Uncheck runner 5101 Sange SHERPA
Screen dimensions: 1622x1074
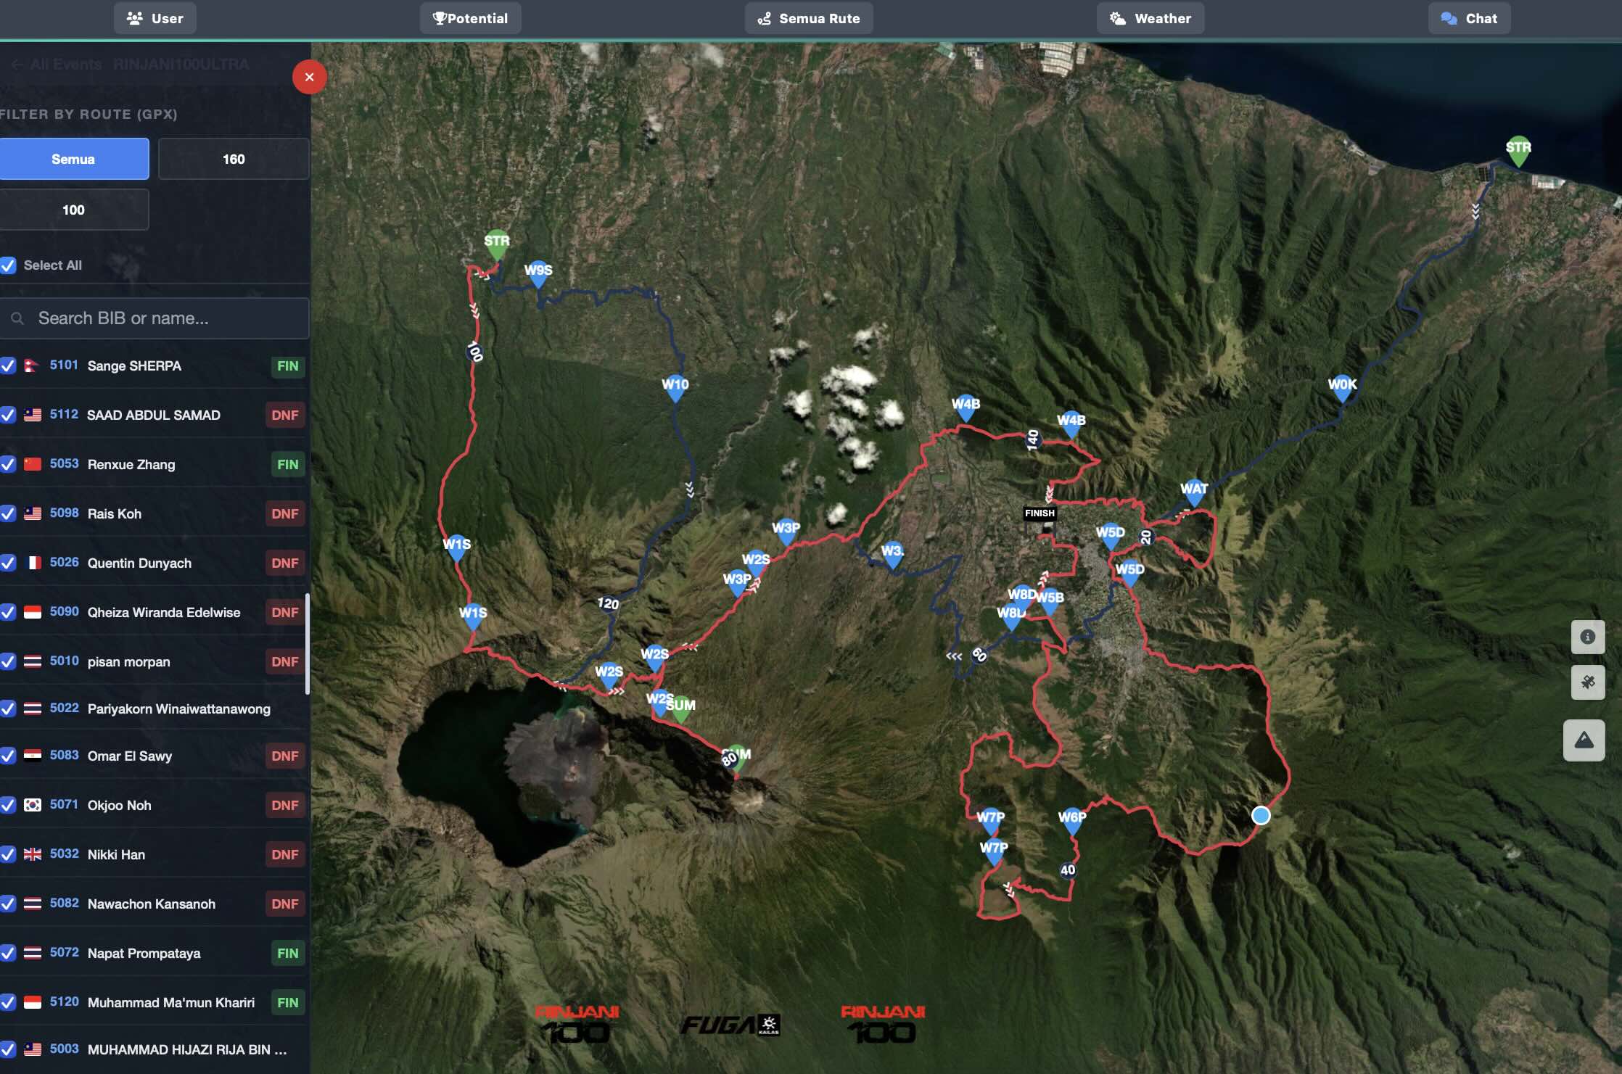[x=8, y=365]
